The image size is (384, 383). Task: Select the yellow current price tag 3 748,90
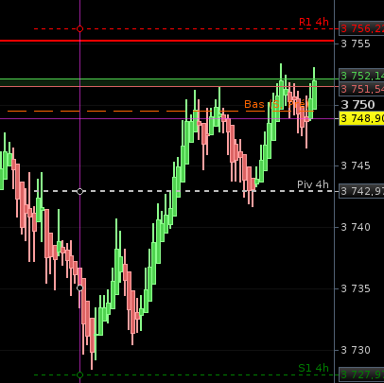tap(361, 118)
